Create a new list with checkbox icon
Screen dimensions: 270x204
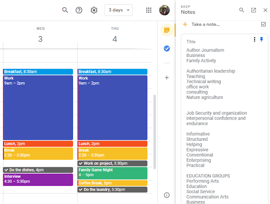(263, 24)
